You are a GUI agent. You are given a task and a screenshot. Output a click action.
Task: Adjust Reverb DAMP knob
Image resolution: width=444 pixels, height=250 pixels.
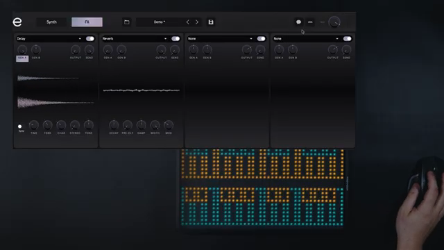pos(142,125)
